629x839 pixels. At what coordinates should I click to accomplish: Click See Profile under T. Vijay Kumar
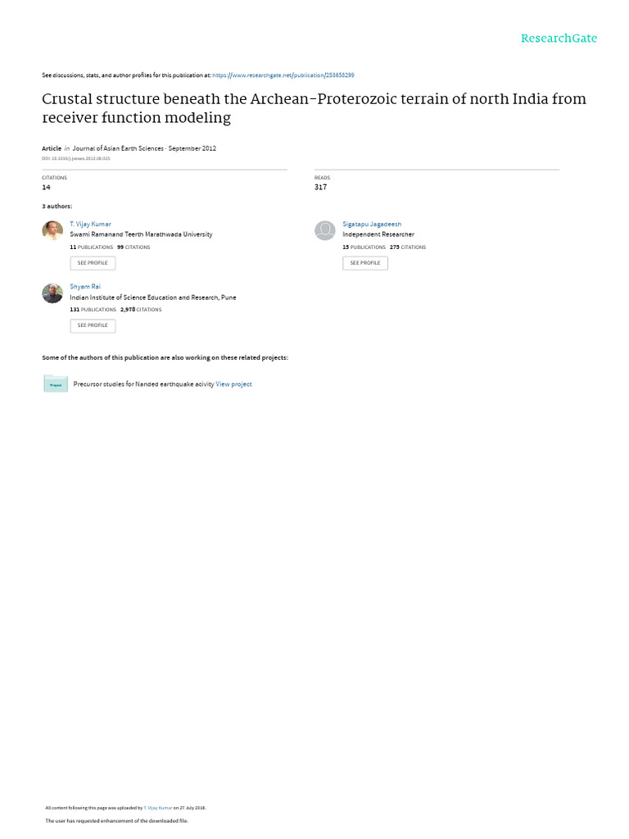[x=93, y=263]
